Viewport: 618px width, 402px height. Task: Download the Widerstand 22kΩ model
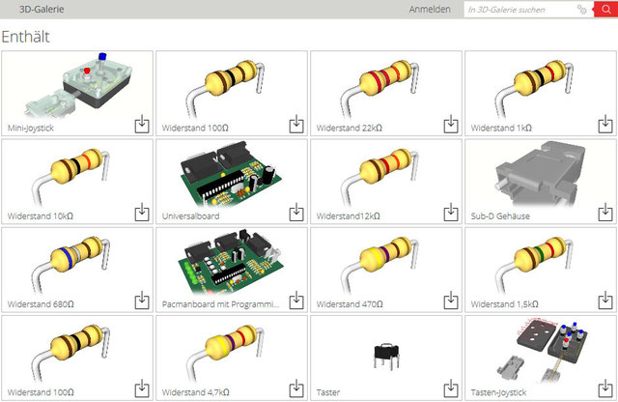451,124
